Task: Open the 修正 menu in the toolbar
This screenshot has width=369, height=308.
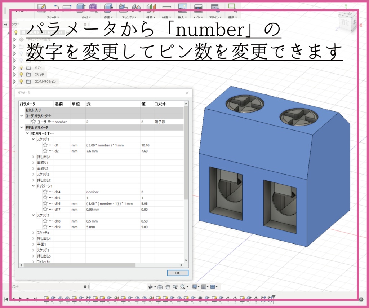Action: [x=108, y=16]
